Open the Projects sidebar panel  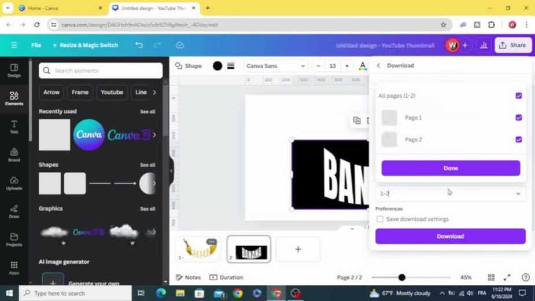tap(14, 240)
